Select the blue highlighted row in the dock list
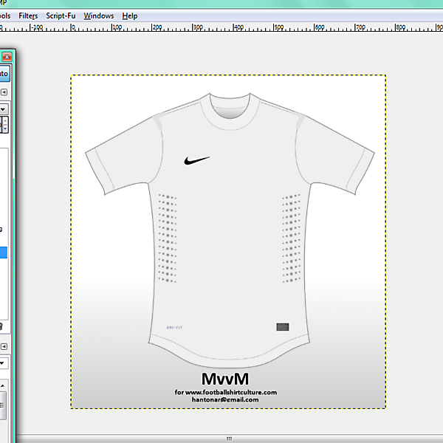Image resolution: width=443 pixels, height=443 pixels. pos(4,253)
